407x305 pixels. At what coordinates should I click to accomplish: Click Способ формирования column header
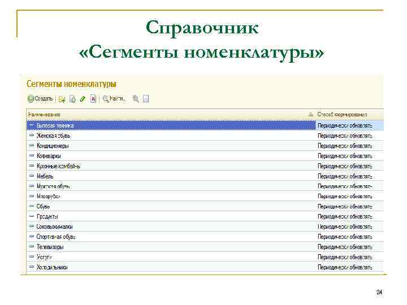(x=350, y=114)
